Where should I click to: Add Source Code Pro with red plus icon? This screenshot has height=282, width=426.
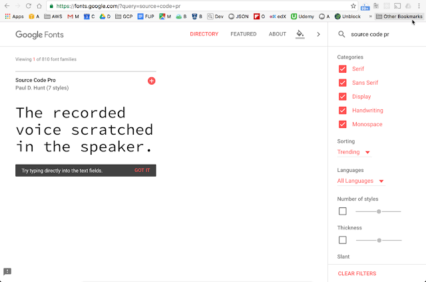click(x=151, y=81)
